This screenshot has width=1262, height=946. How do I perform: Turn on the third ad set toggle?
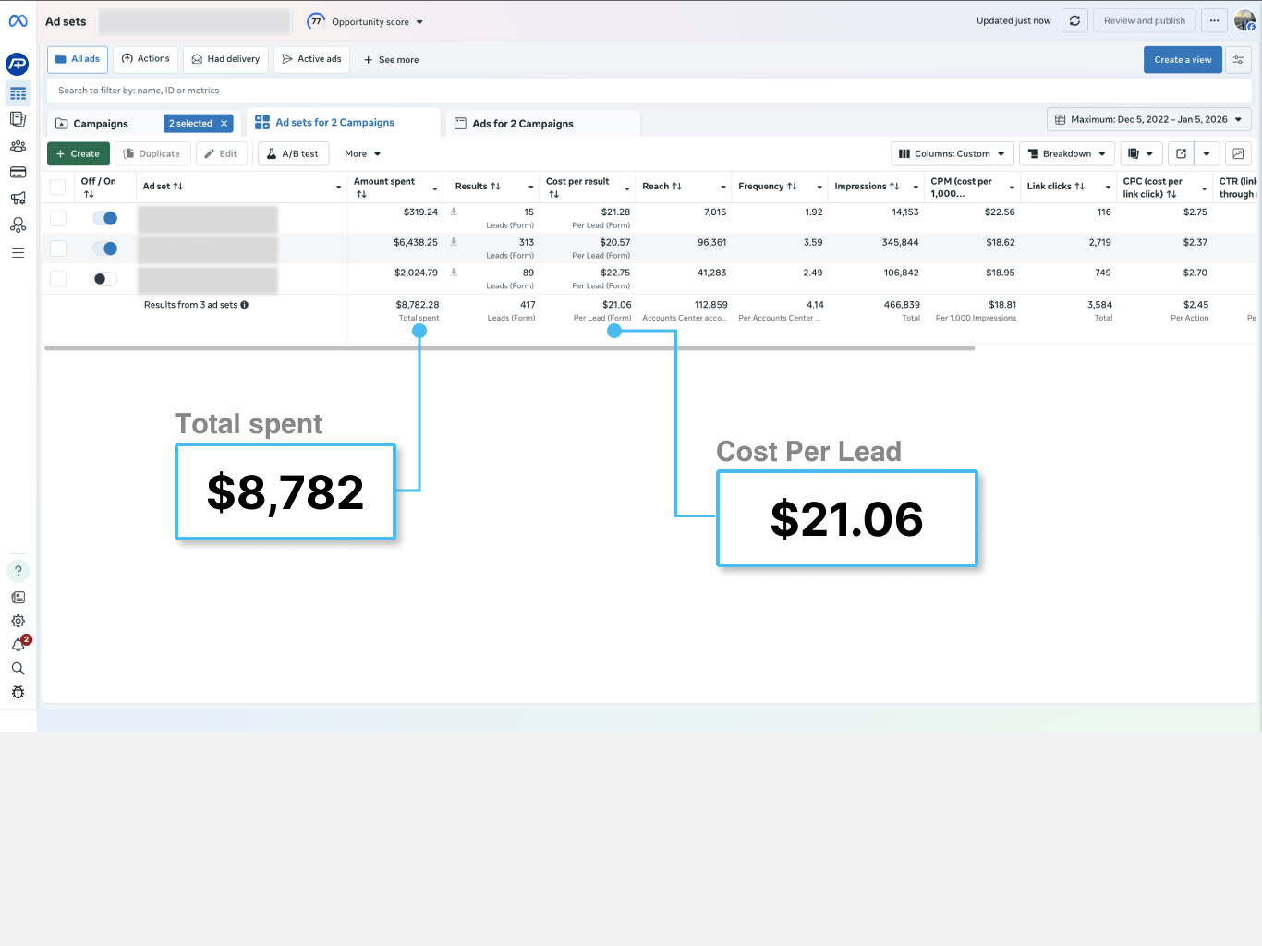tap(105, 279)
